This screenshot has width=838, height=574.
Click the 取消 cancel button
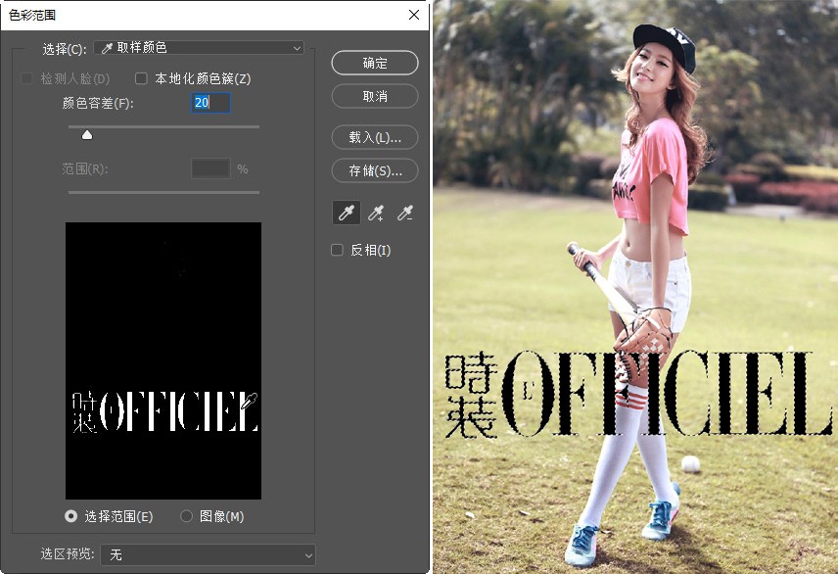point(375,96)
